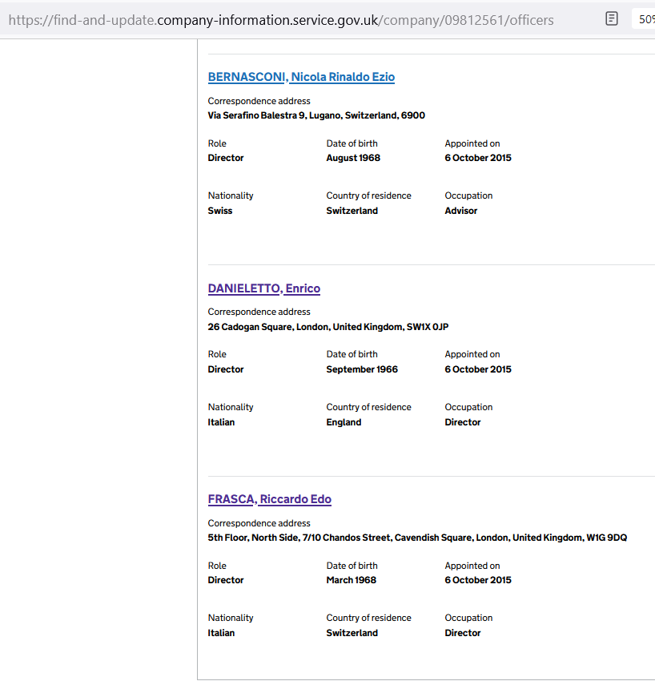Open reader view icon in address bar
This screenshot has height=681, width=655.
(611, 19)
